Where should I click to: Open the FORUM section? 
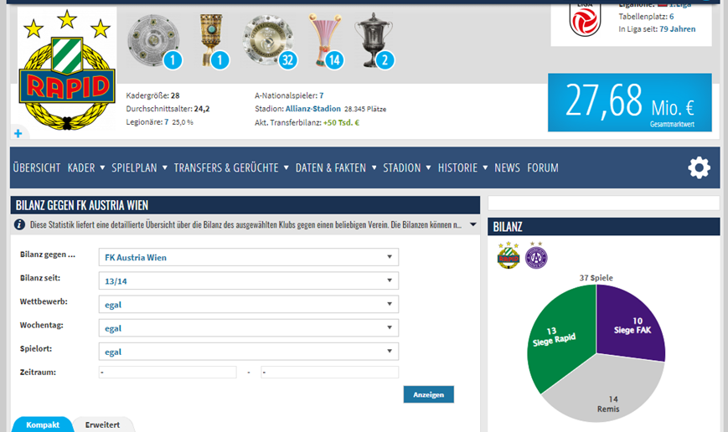pyautogui.click(x=543, y=167)
